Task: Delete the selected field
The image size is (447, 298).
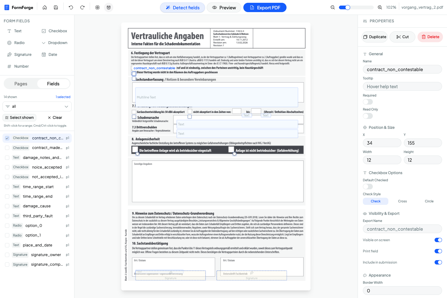Action: tap(430, 37)
